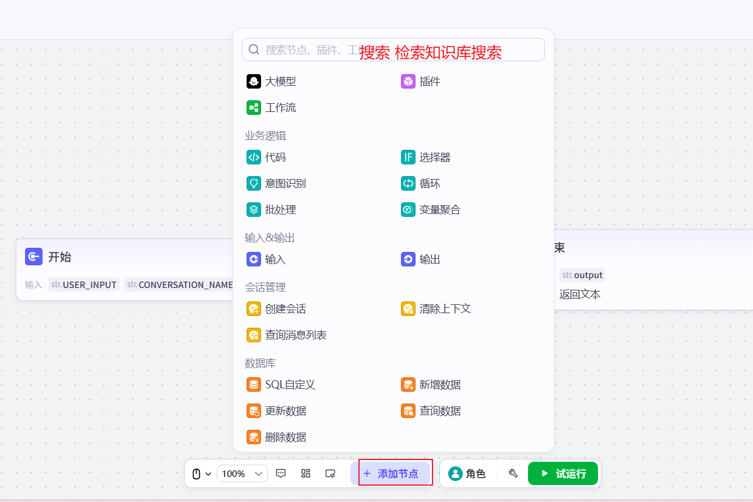Add a 大模型 node

coord(271,82)
